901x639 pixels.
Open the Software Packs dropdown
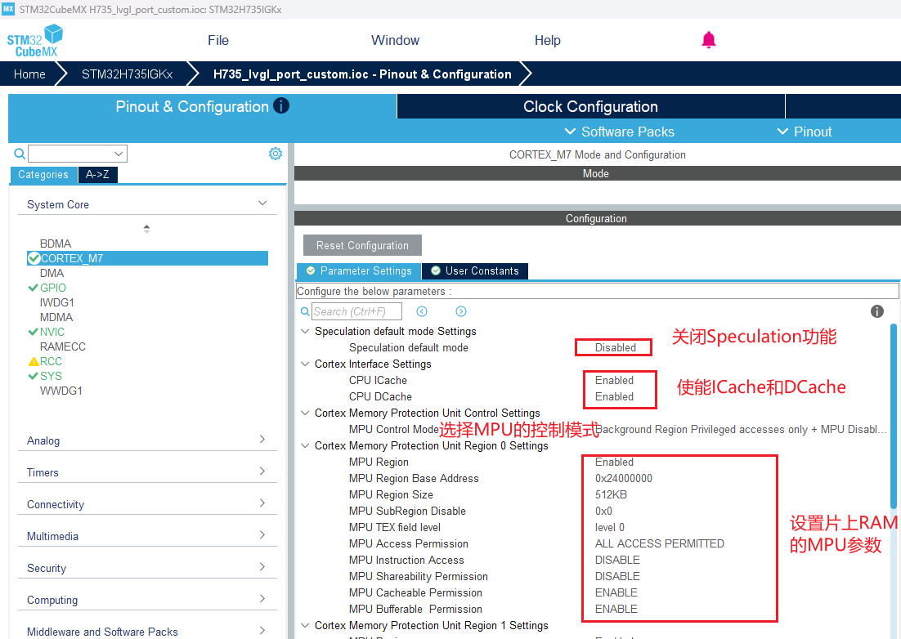[x=620, y=132]
